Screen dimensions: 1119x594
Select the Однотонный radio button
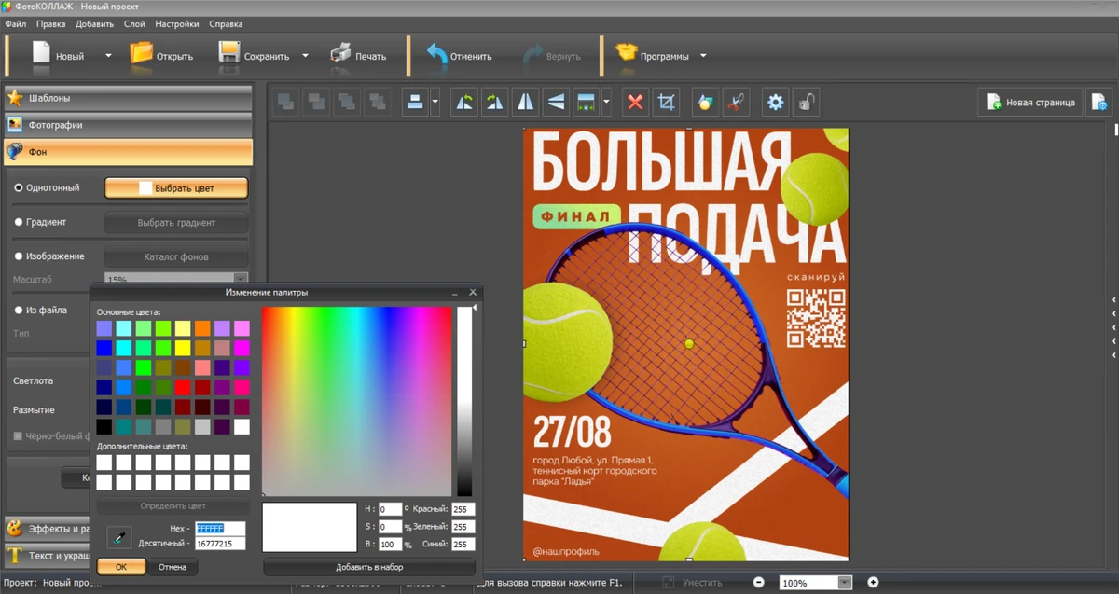[x=19, y=188]
